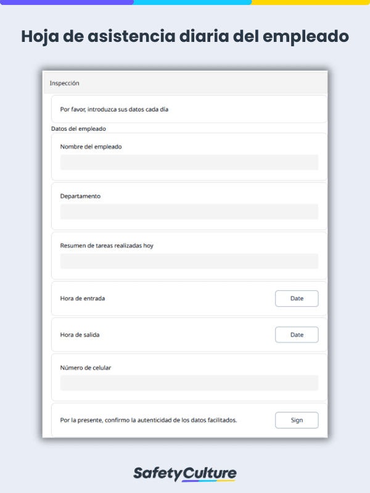Screen dimensions: 370x493
Task: Select the Número de celular input field
Action: pyautogui.click(x=189, y=383)
